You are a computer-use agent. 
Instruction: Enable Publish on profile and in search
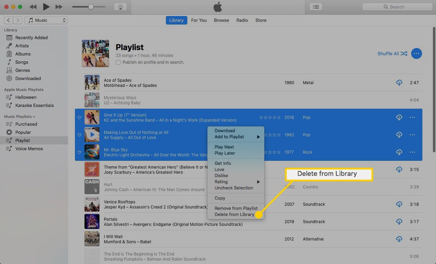(x=118, y=62)
